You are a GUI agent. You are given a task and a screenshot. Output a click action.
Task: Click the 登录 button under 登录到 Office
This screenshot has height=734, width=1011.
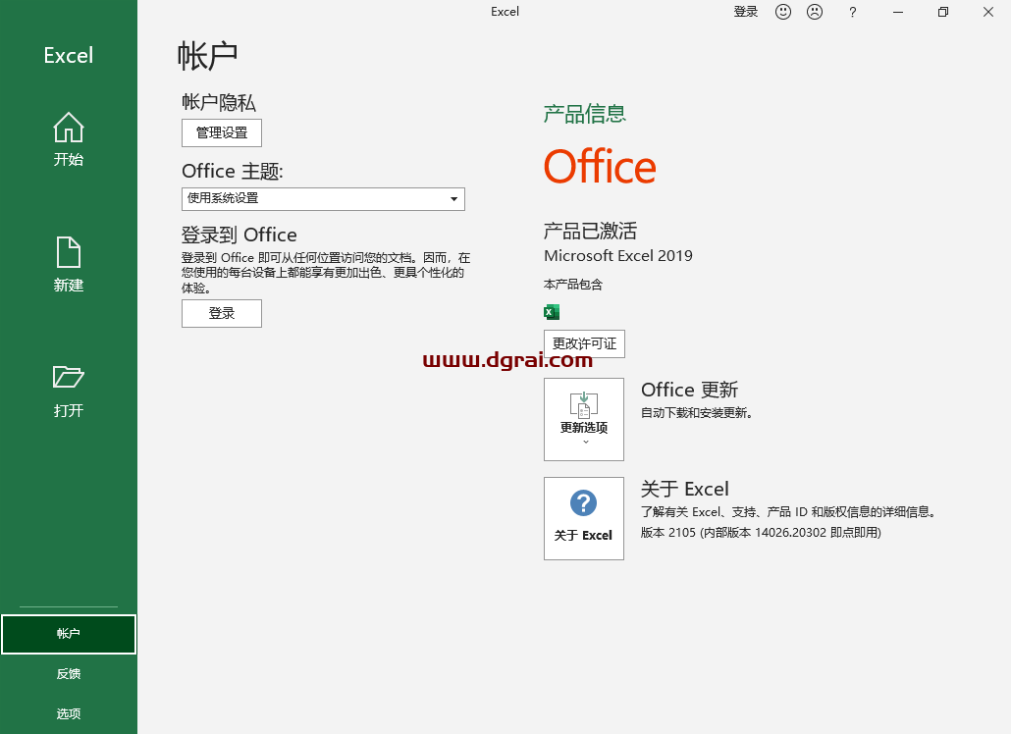click(222, 313)
